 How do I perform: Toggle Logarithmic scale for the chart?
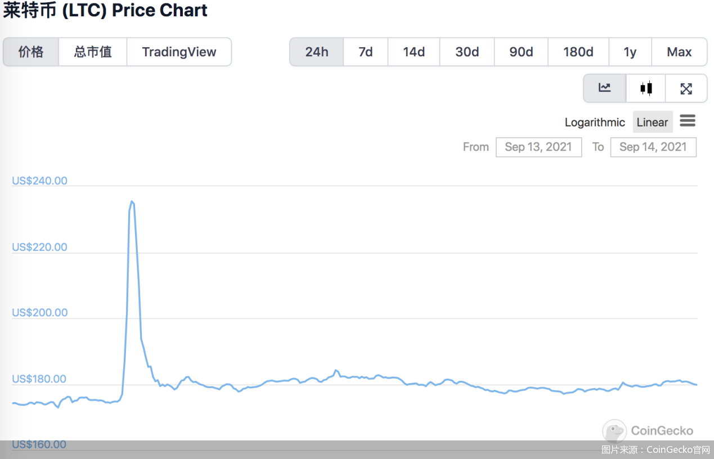595,123
